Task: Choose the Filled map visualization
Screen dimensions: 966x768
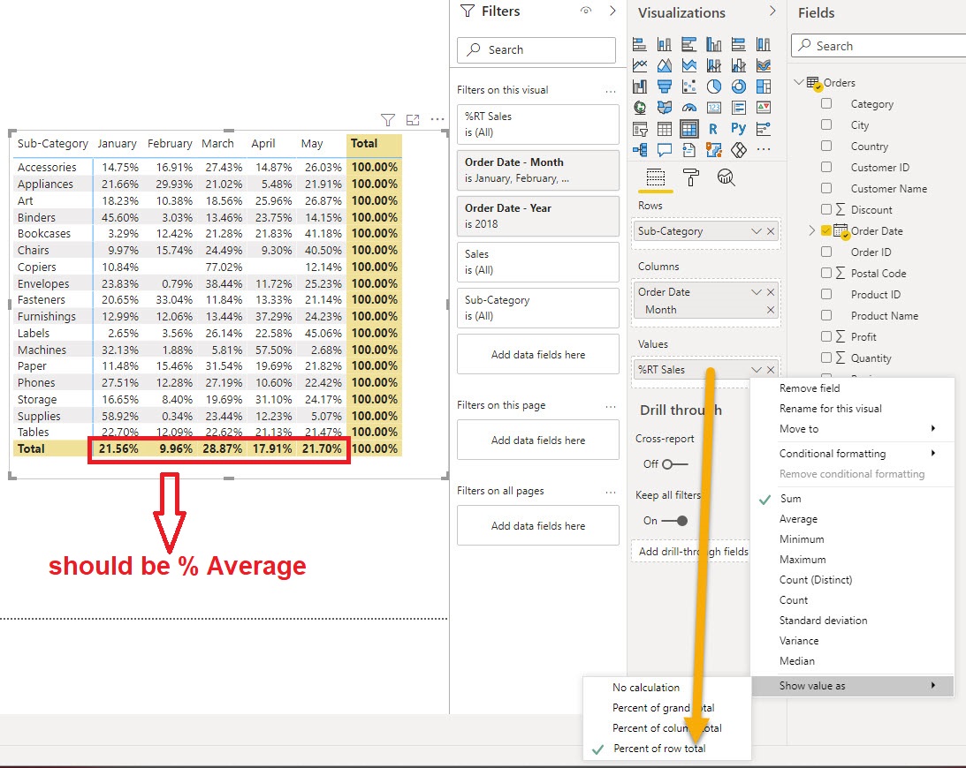Action: 664,108
